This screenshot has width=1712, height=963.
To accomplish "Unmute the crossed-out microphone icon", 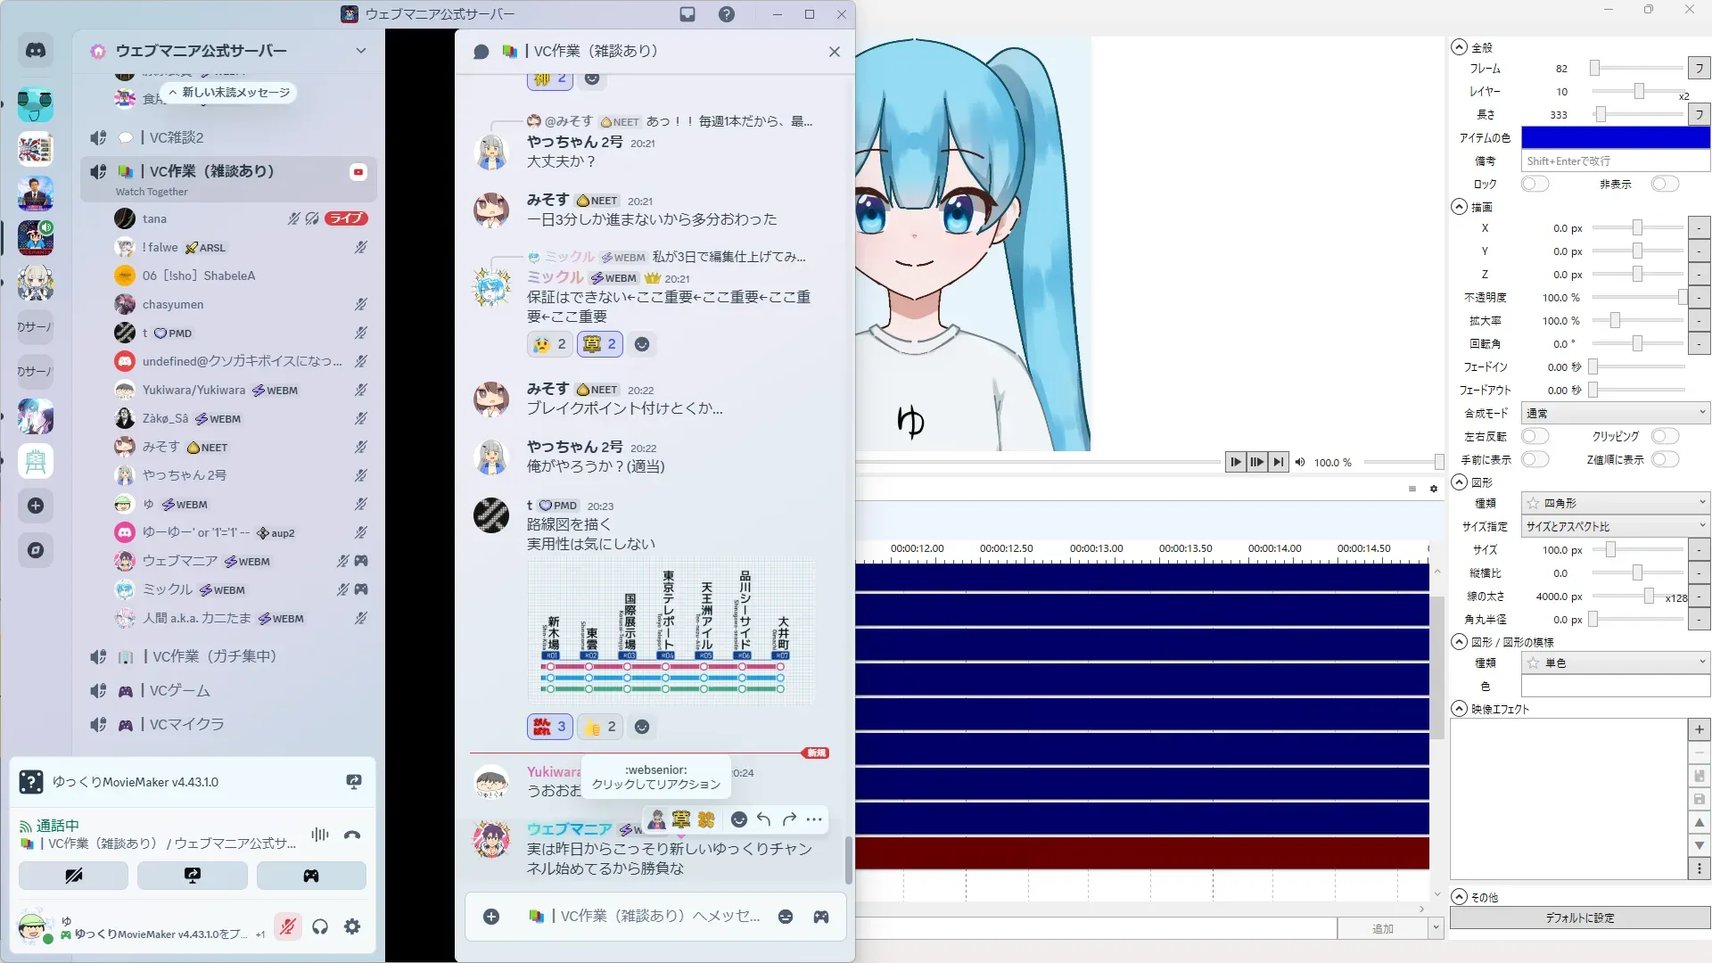I will point(287,926).
